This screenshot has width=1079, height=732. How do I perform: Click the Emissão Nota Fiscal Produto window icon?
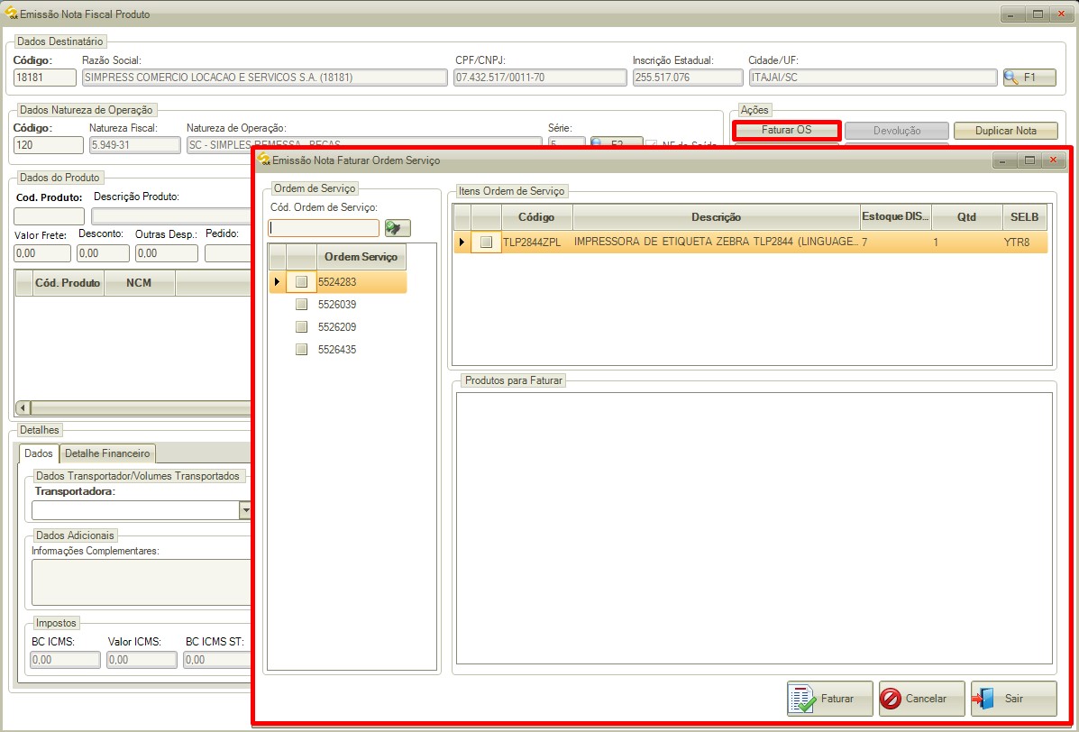pyautogui.click(x=11, y=13)
